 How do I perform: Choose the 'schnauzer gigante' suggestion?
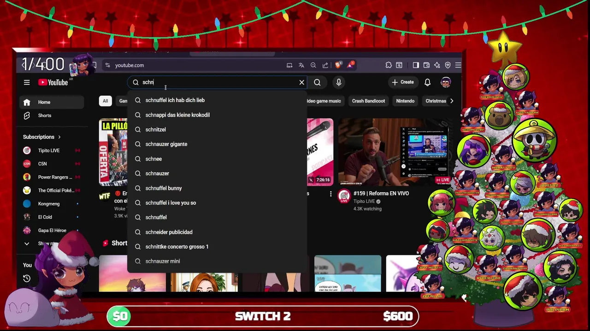(217, 144)
